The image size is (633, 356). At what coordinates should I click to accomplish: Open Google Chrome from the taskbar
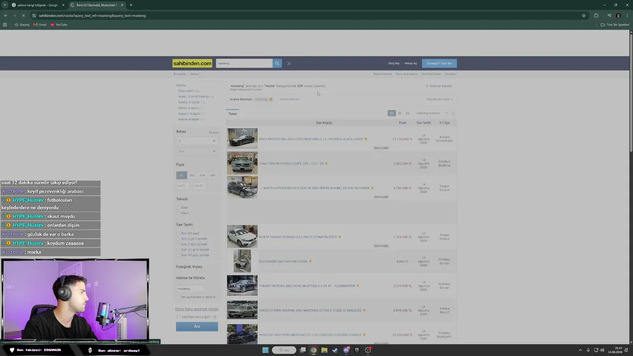[x=313, y=350]
